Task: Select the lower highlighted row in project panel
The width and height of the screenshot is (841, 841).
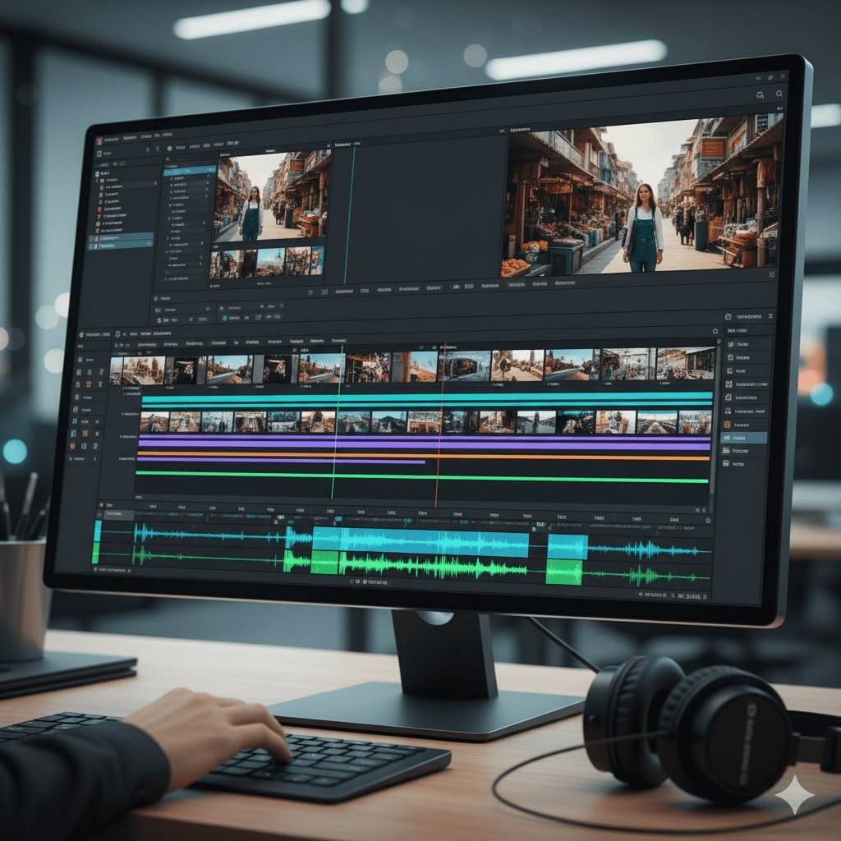Action: [121, 245]
